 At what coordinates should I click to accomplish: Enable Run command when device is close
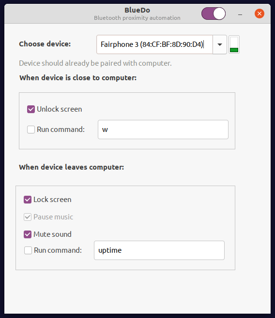[x=31, y=130]
